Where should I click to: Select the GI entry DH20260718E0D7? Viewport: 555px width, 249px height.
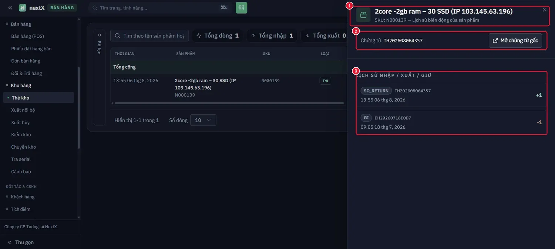pos(451,122)
